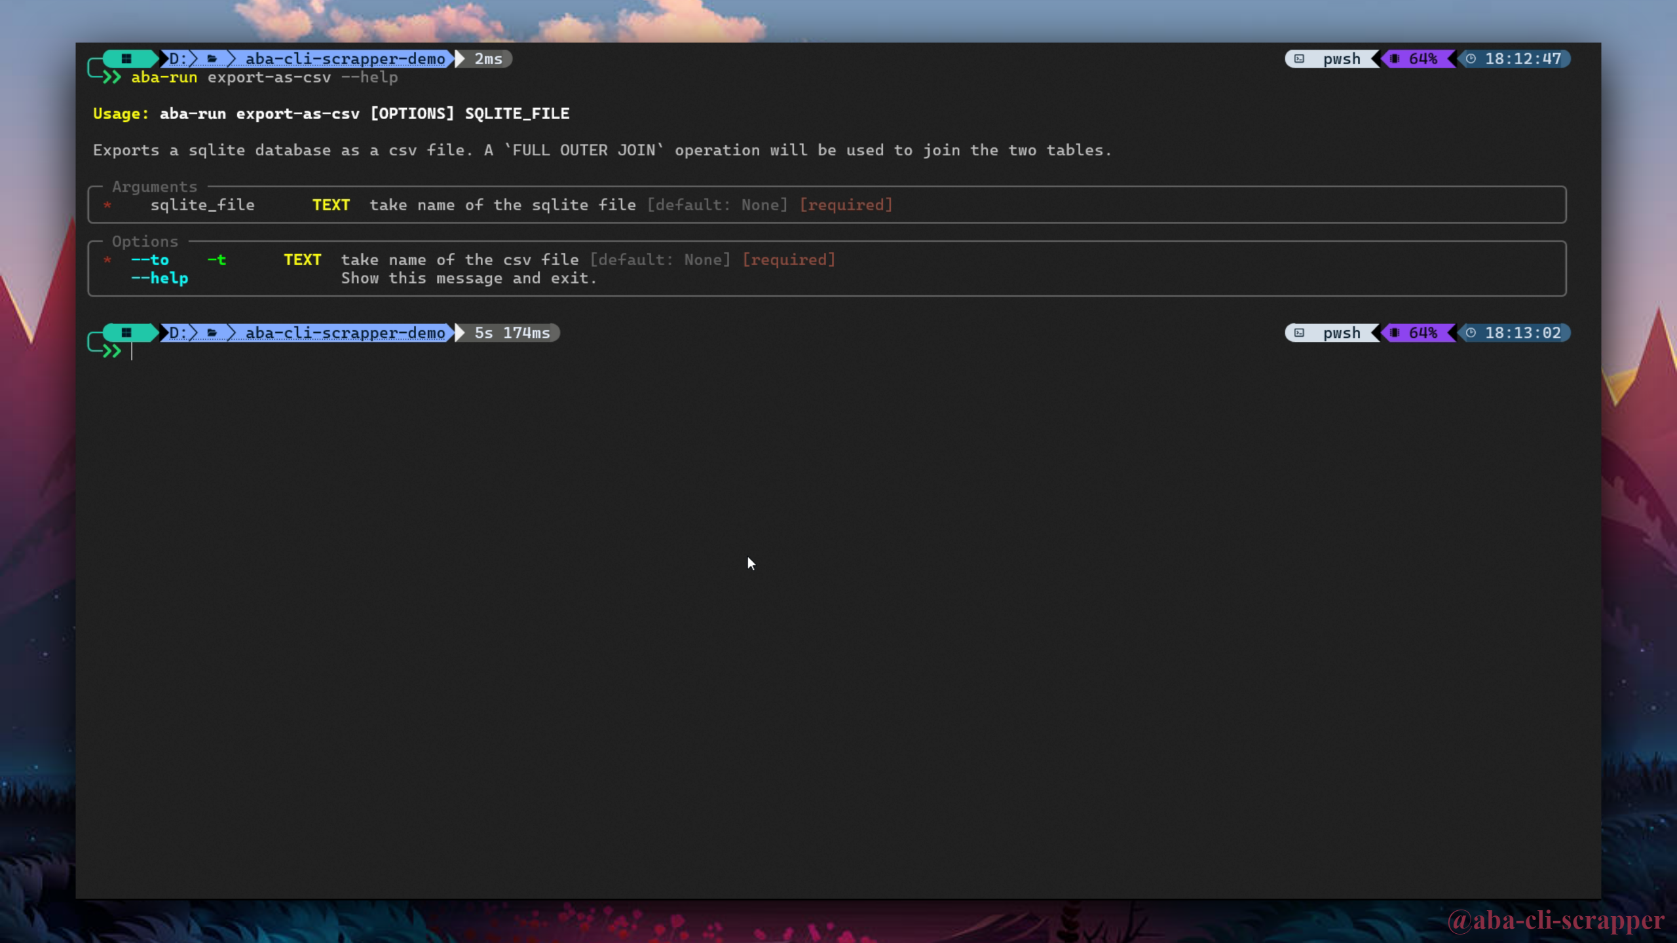Click the sqlite_file argument name
This screenshot has height=943, width=1677.
(x=202, y=204)
